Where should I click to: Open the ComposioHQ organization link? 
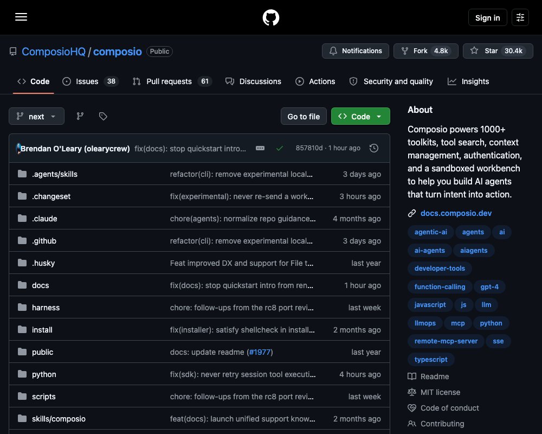[x=54, y=52]
